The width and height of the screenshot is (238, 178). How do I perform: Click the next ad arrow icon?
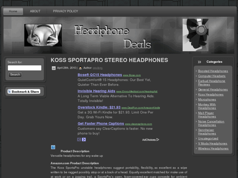pyautogui.click(x=84, y=139)
